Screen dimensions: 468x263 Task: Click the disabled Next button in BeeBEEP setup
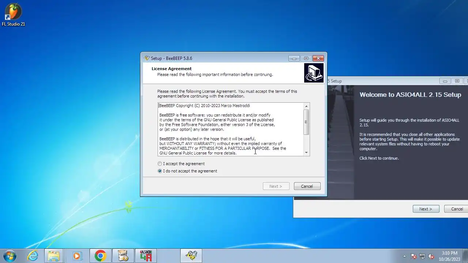click(276, 186)
